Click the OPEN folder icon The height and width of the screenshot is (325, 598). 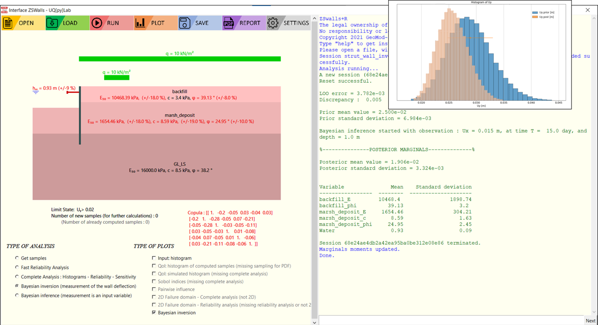pos(8,23)
